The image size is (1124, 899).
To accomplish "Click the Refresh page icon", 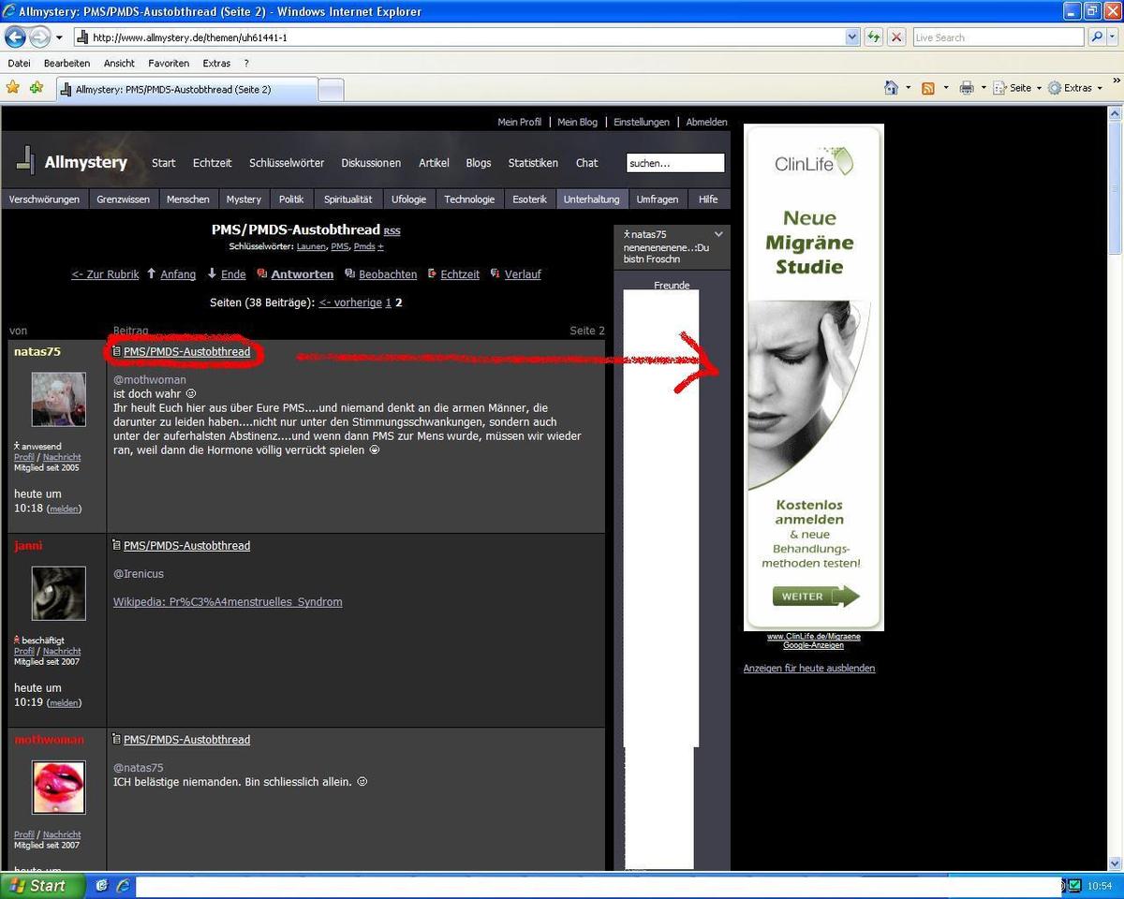I will point(874,37).
